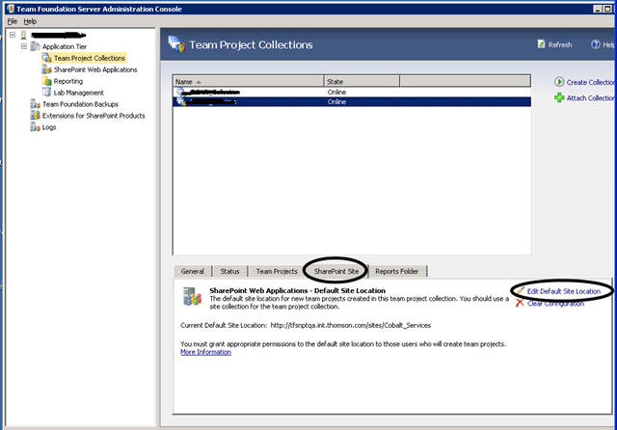617x430 pixels.
Task: Click the Logs icon in tree
Action: click(x=36, y=127)
